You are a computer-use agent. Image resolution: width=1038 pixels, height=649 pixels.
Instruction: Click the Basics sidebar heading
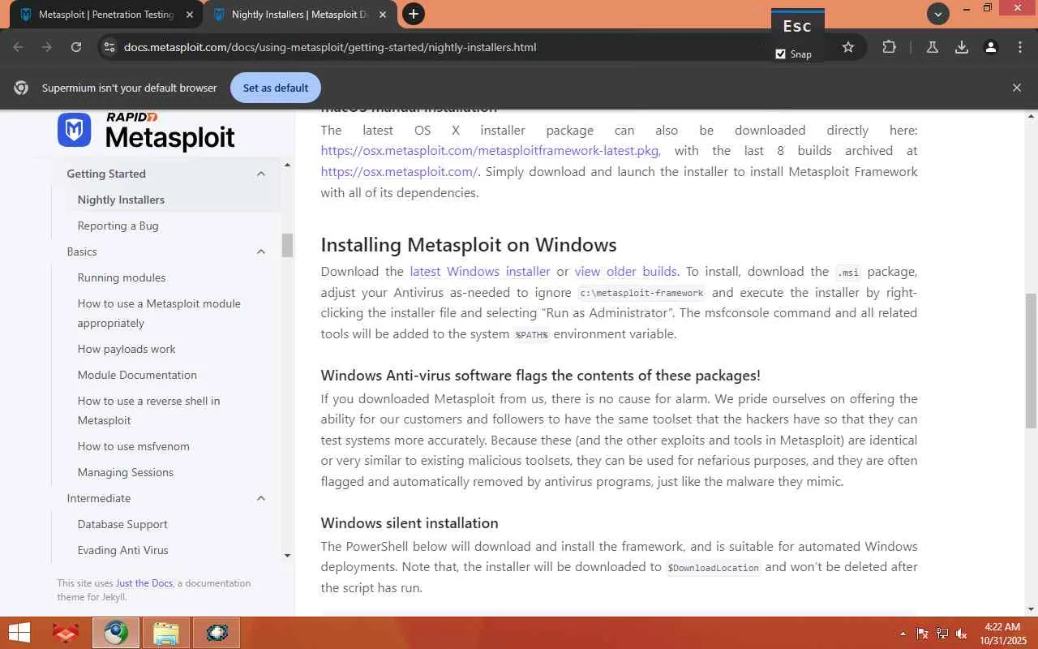click(82, 251)
